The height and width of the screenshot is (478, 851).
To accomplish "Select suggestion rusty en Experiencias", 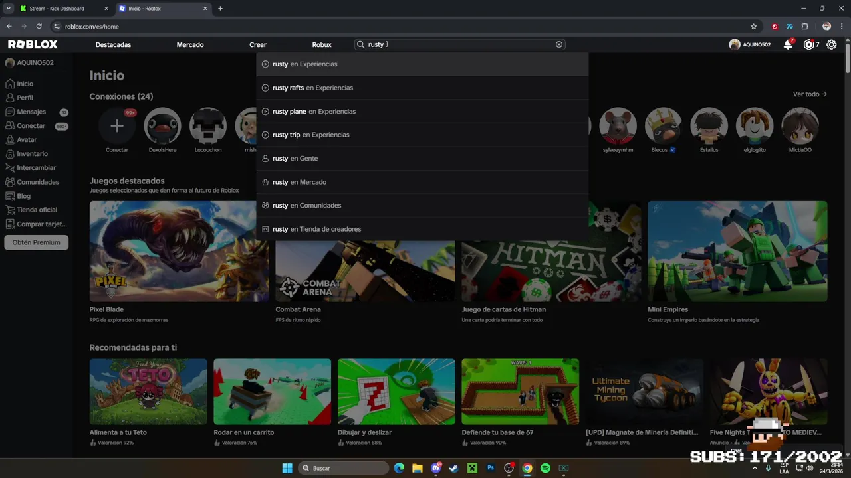I will (422, 64).
